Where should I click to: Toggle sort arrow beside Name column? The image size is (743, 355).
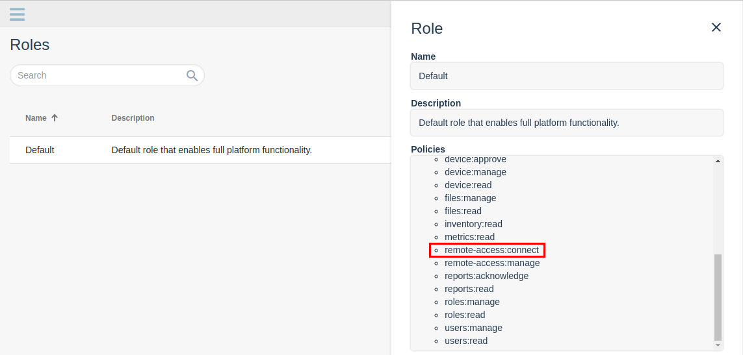55,118
